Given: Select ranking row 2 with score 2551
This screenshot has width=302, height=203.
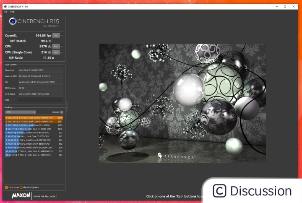Looking at the screenshot, I should (x=34, y=122).
